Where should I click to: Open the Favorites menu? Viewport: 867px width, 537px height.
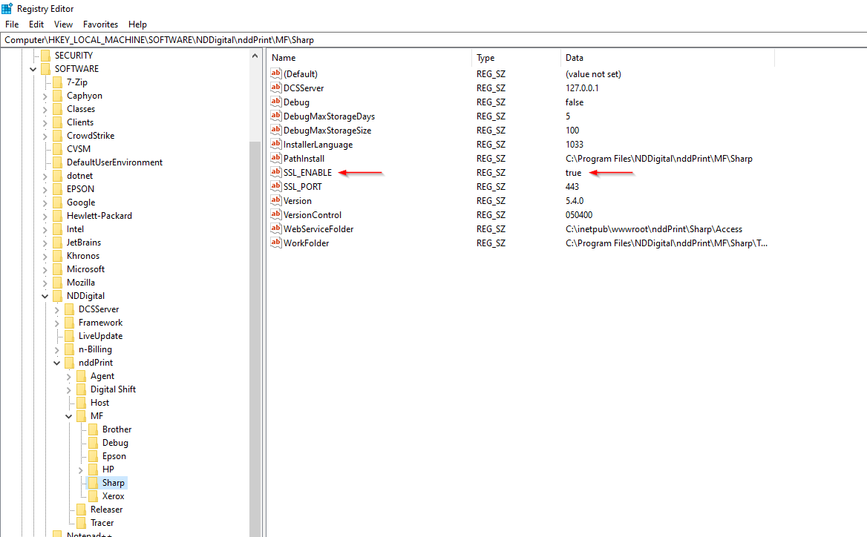(100, 24)
